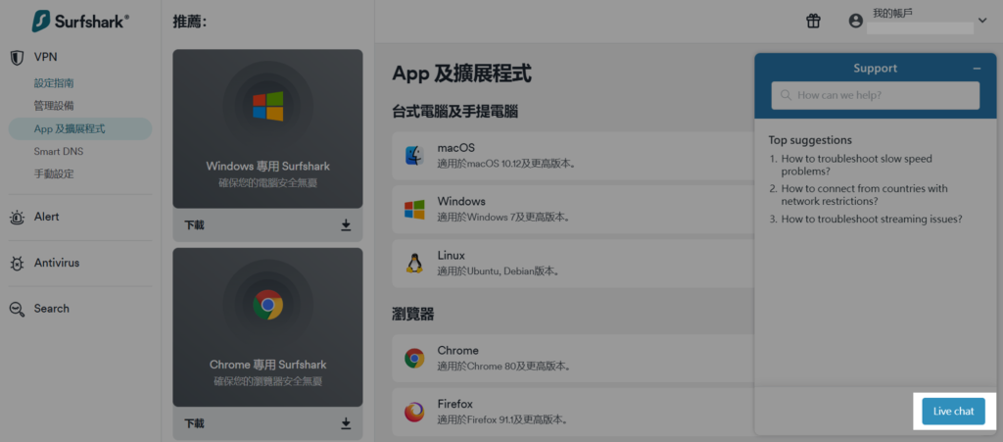The image size is (1003, 442).
Task: Click the Alert siren icon in sidebar
Action: [18, 218]
